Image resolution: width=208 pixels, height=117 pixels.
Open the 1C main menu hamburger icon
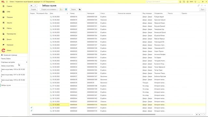coord(7,2)
